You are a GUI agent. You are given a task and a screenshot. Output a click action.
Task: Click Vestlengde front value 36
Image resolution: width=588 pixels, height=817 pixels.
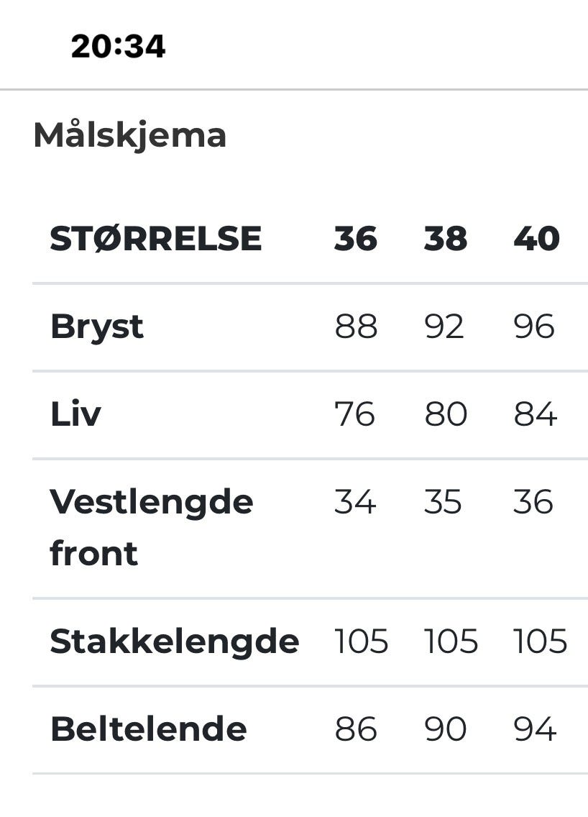pos(533,502)
